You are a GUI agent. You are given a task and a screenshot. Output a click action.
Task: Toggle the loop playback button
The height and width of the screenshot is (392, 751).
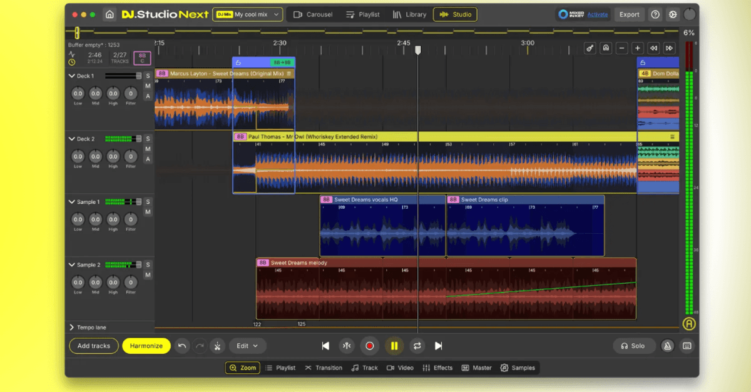[416, 346]
